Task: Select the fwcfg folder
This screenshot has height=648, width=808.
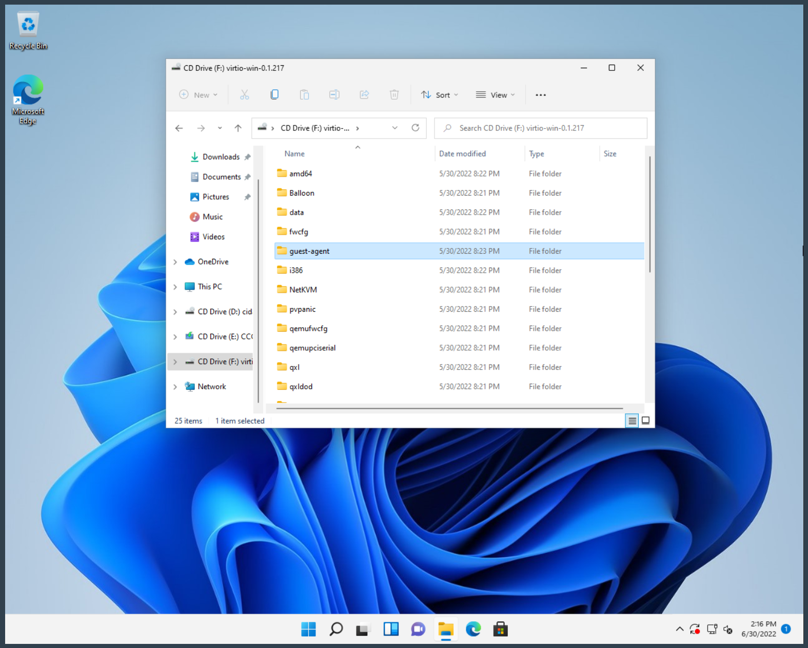Action: tap(459, 232)
